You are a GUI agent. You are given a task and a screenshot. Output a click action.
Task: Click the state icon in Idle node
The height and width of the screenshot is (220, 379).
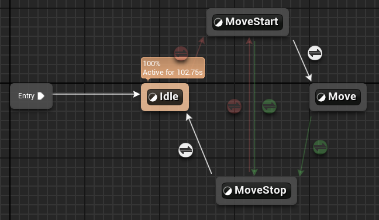[x=153, y=97]
